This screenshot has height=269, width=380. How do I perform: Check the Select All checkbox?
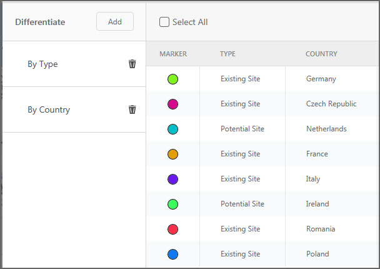pyautogui.click(x=164, y=22)
